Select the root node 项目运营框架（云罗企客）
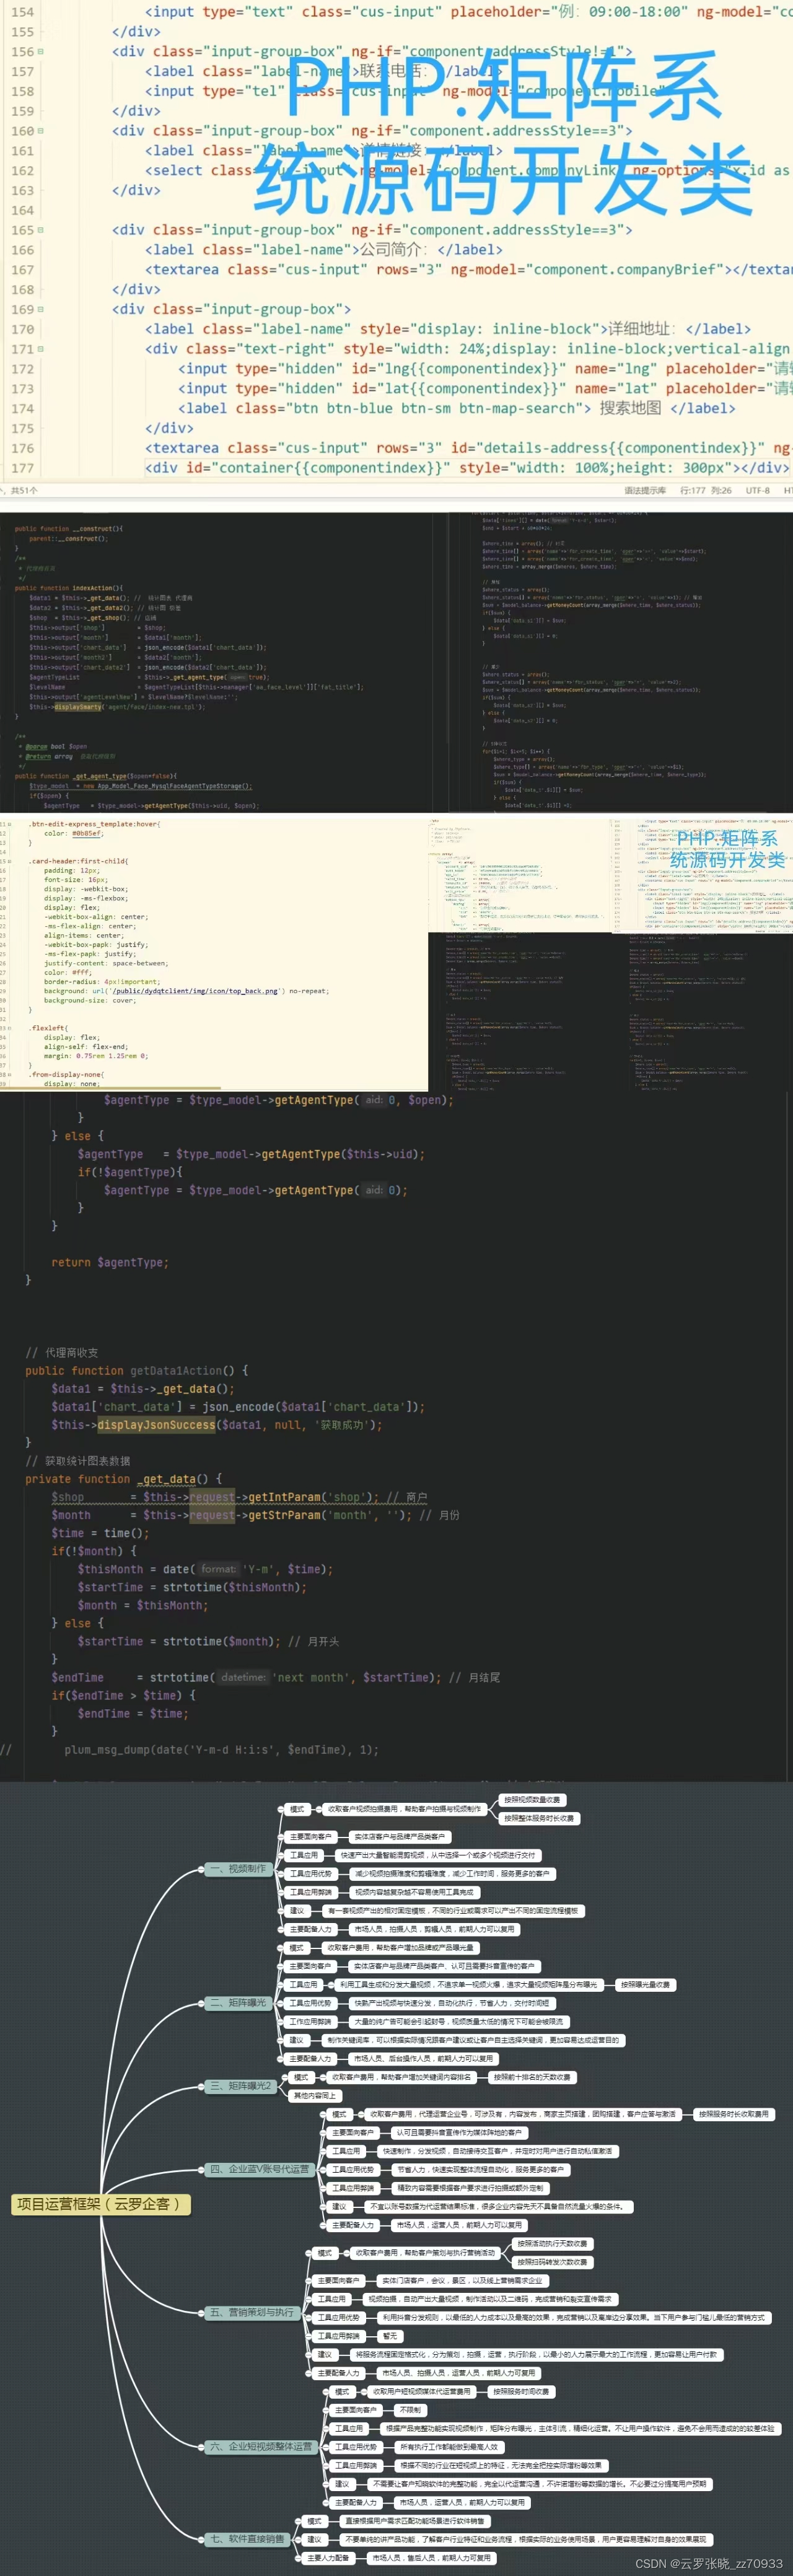 click(100, 2204)
